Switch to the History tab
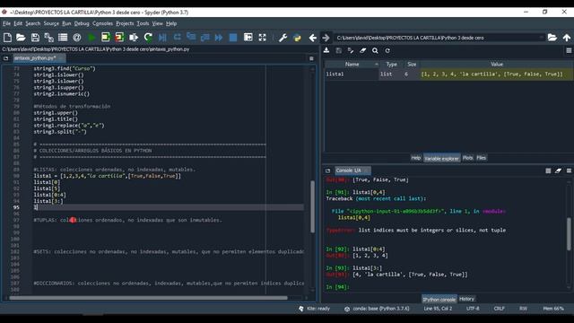Image resolution: width=574 pixels, height=323 pixels. pyautogui.click(x=466, y=299)
